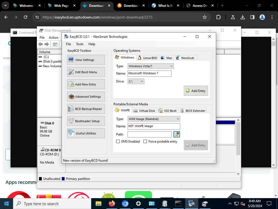Click Disk Management forward arrow icon
This screenshot has width=278, height=209.
(x=47, y=44)
